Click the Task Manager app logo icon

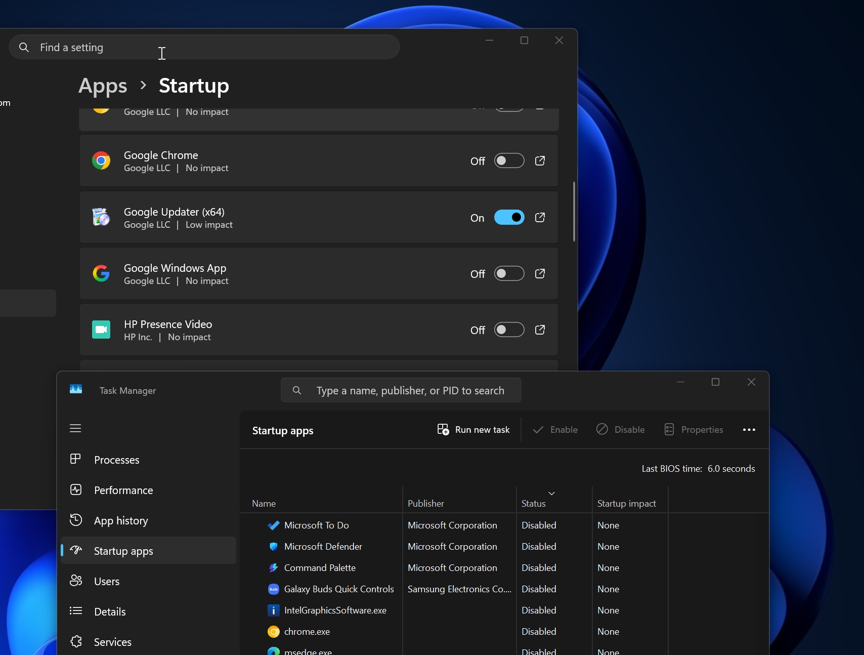coord(76,389)
